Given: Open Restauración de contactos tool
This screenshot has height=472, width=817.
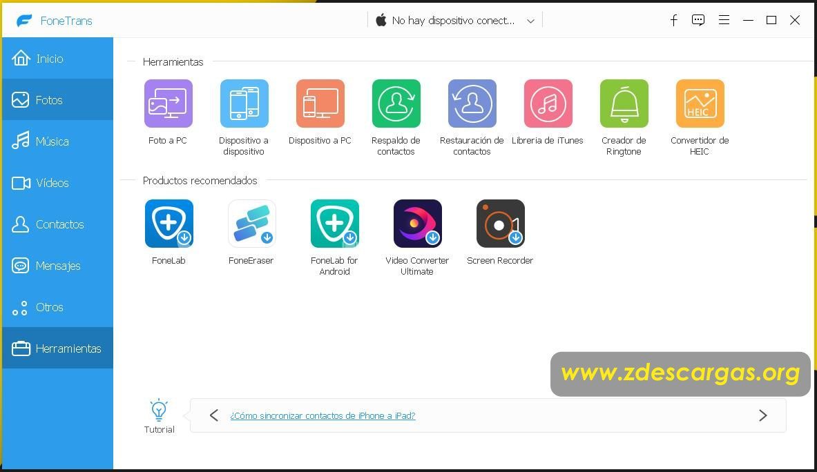Looking at the screenshot, I should tap(472, 104).
